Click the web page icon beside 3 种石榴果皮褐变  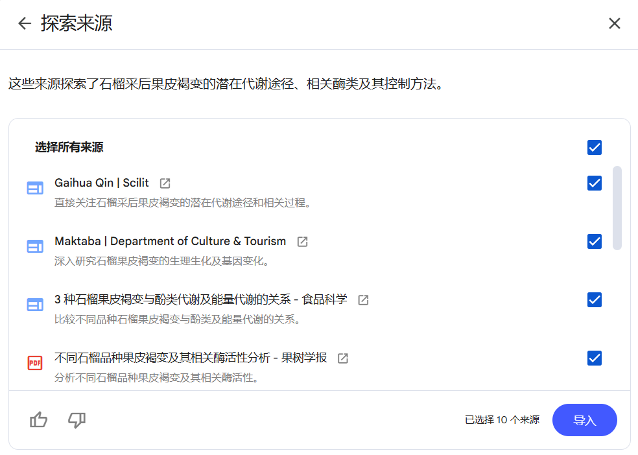35,305
